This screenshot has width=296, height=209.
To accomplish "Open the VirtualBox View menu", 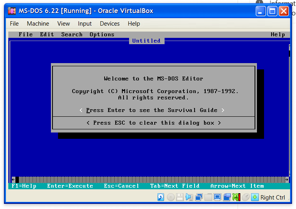I will pos(64,24).
